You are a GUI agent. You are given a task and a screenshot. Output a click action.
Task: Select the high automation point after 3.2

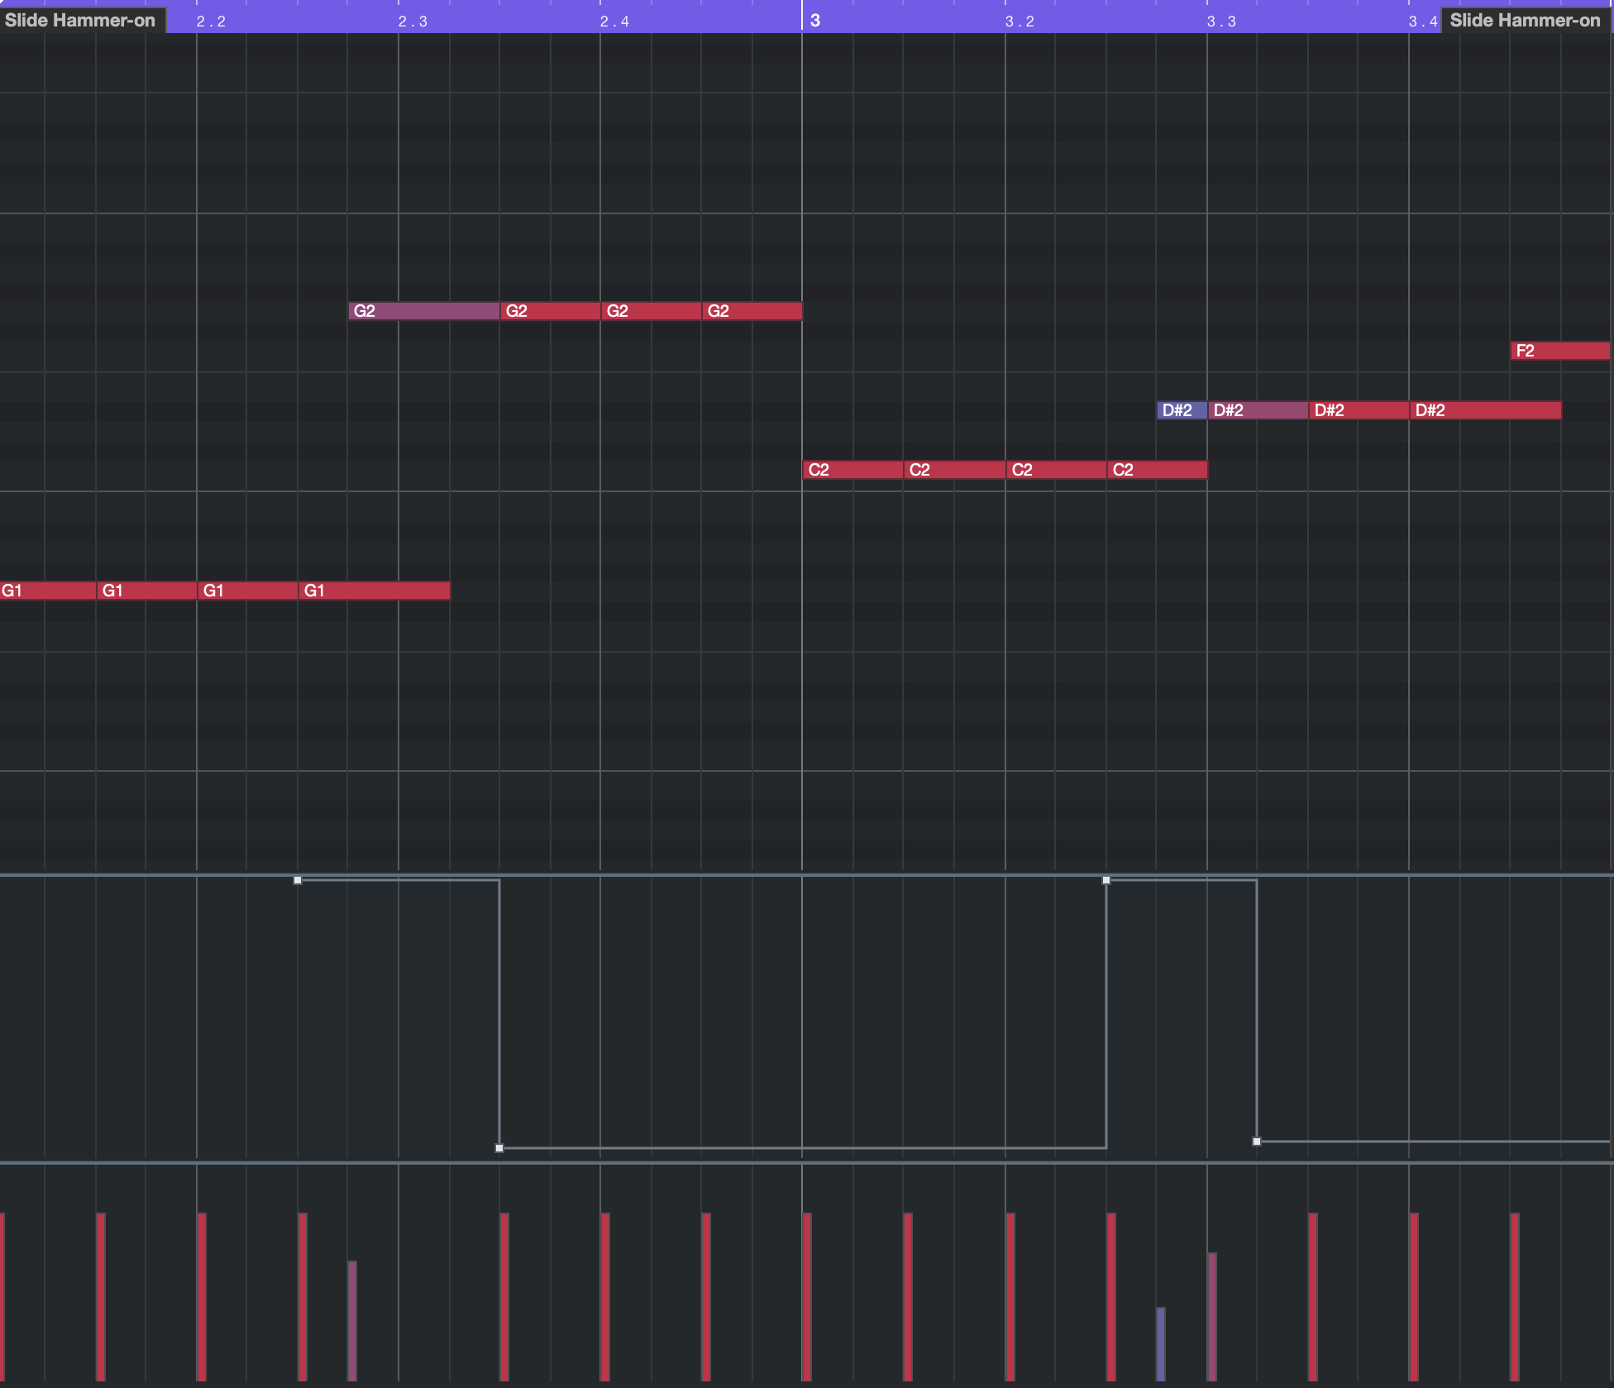[x=1106, y=880]
